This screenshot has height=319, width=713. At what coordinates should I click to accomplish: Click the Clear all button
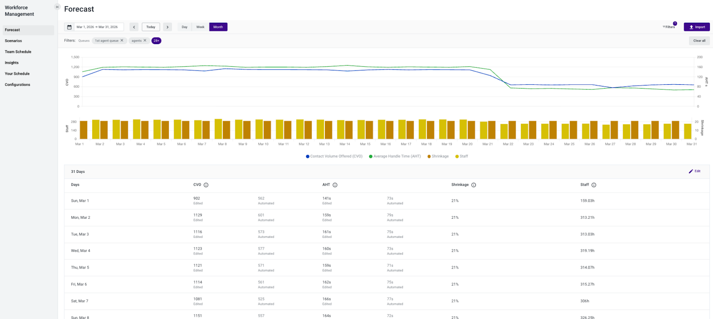(699, 41)
